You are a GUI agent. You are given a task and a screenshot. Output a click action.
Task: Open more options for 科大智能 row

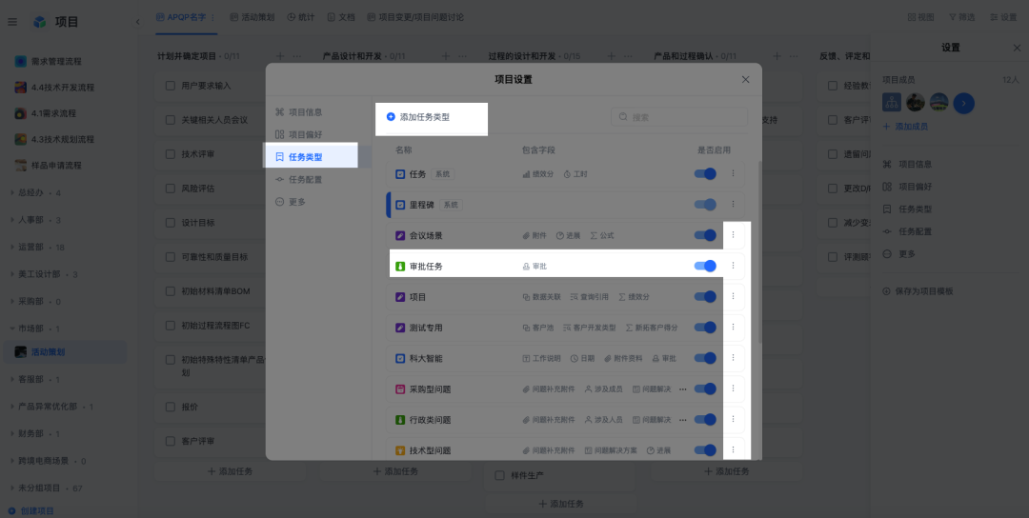pos(733,357)
